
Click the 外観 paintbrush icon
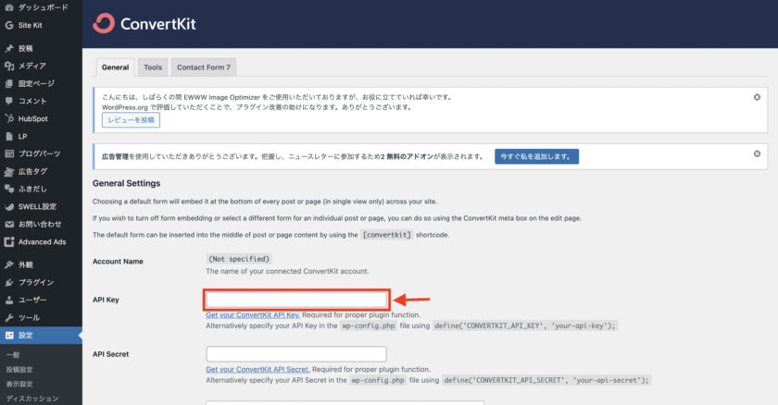pos(9,264)
